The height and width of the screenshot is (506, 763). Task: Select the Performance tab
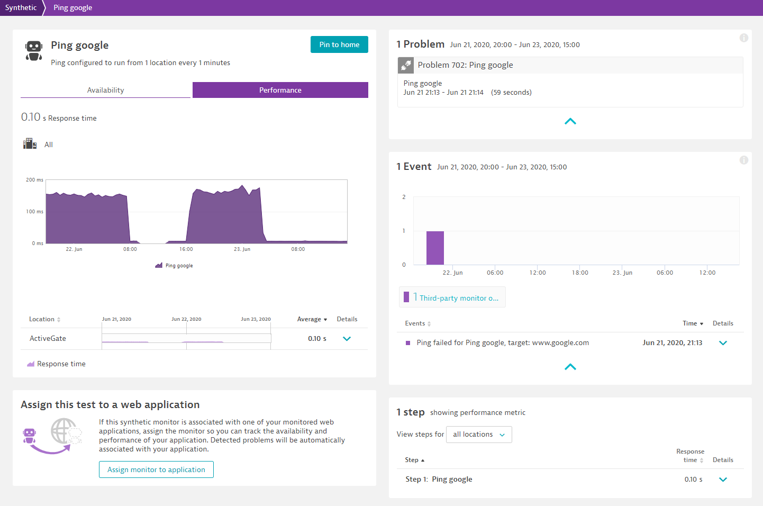280,89
